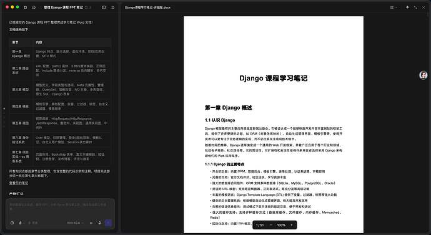Click the file name Django课程学习笔记-详细版.docx
The image size is (431, 235).
click(147, 7)
